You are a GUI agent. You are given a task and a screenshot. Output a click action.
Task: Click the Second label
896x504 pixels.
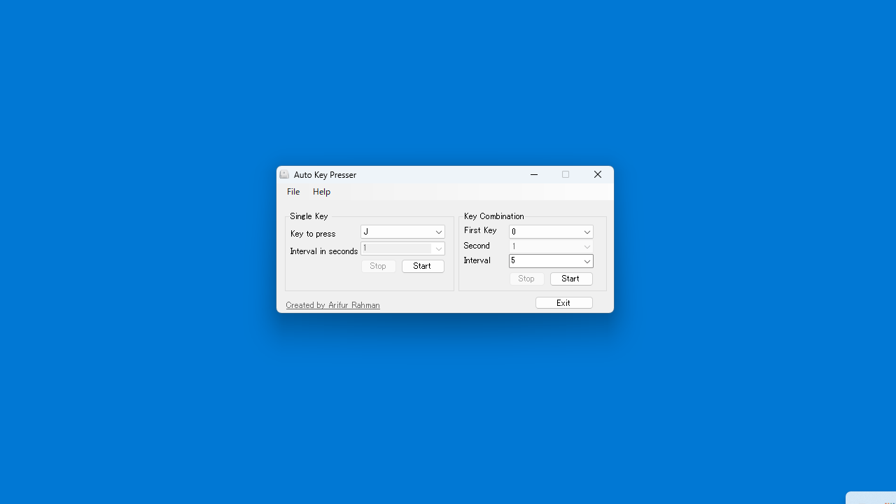pos(477,246)
